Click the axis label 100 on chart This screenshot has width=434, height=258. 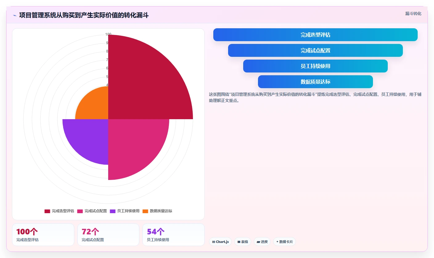[x=108, y=34]
